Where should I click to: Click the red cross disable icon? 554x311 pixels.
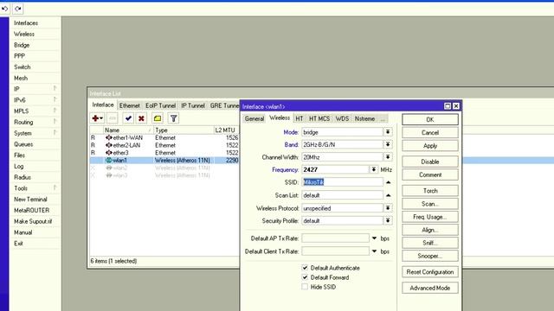pyautogui.click(x=141, y=118)
